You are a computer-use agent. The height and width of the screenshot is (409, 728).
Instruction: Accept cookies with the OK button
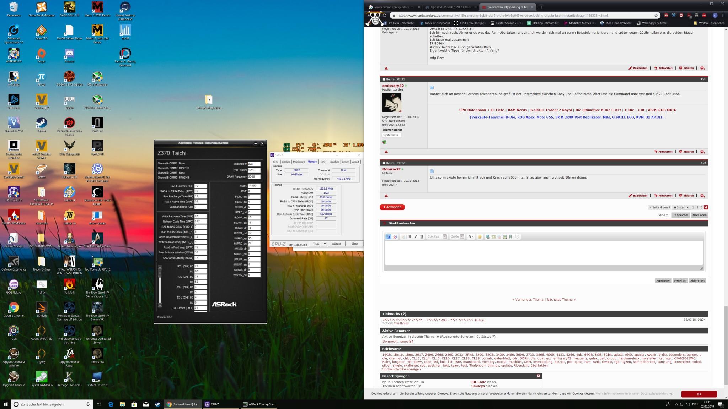click(699, 394)
